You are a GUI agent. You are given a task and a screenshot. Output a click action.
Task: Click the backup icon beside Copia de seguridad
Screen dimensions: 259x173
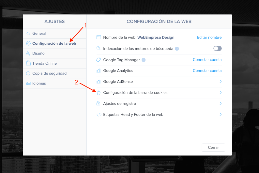28,73
